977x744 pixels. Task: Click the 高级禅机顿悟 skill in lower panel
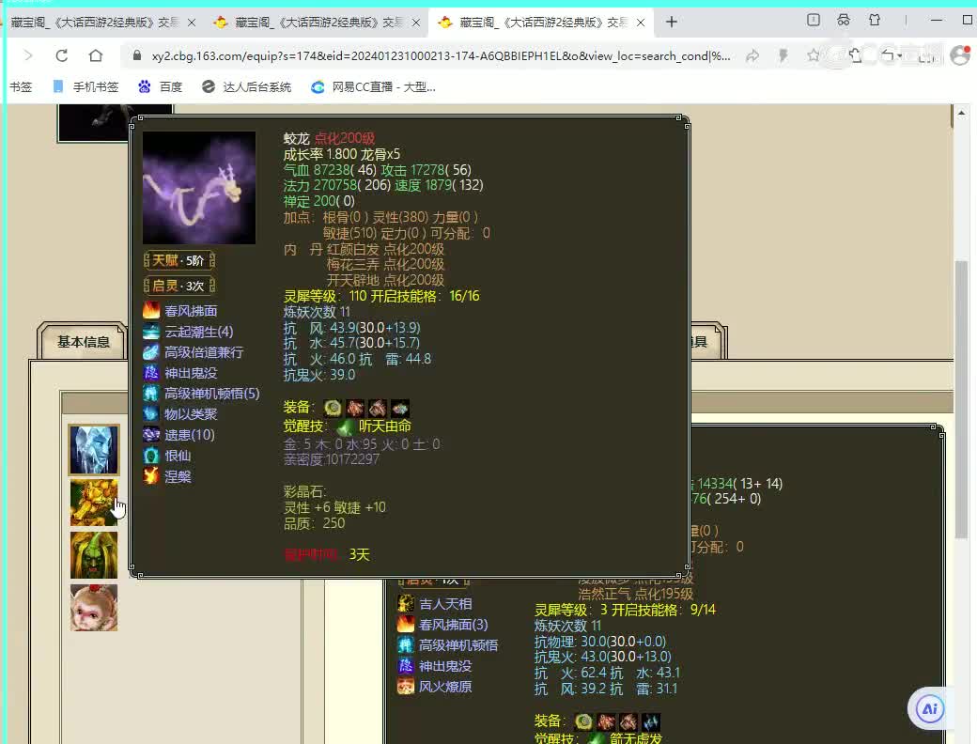click(458, 645)
